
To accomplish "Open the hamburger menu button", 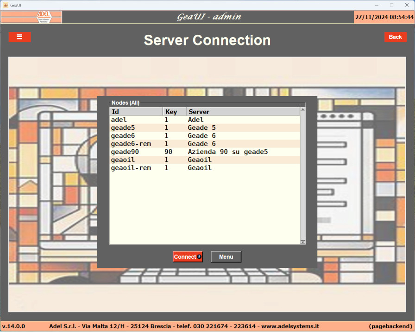I will pos(19,37).
